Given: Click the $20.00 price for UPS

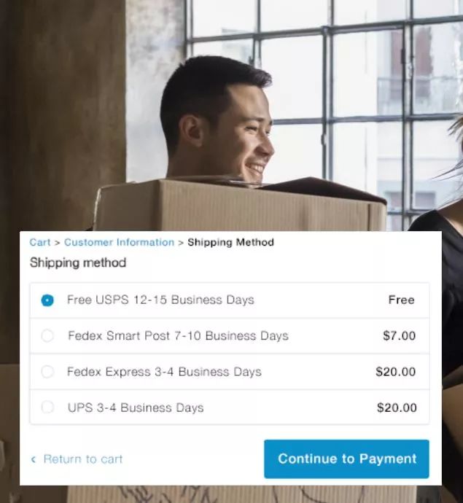Looking at the screenshot, I should (397, 408).
